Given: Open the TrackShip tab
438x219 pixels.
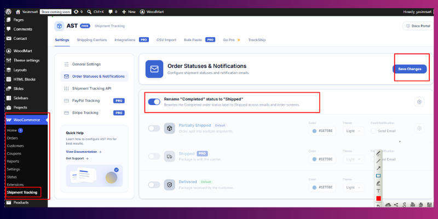Looking at the screenshot, I should tap(257, 40).
